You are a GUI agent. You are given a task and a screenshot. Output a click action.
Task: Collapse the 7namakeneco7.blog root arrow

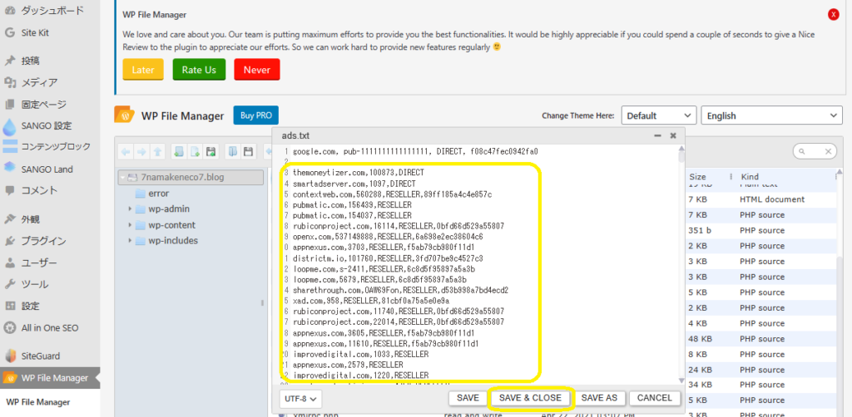click(x=123, y=177)
